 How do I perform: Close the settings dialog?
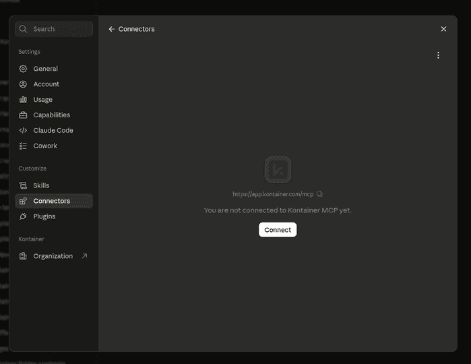tap(443, 29)
